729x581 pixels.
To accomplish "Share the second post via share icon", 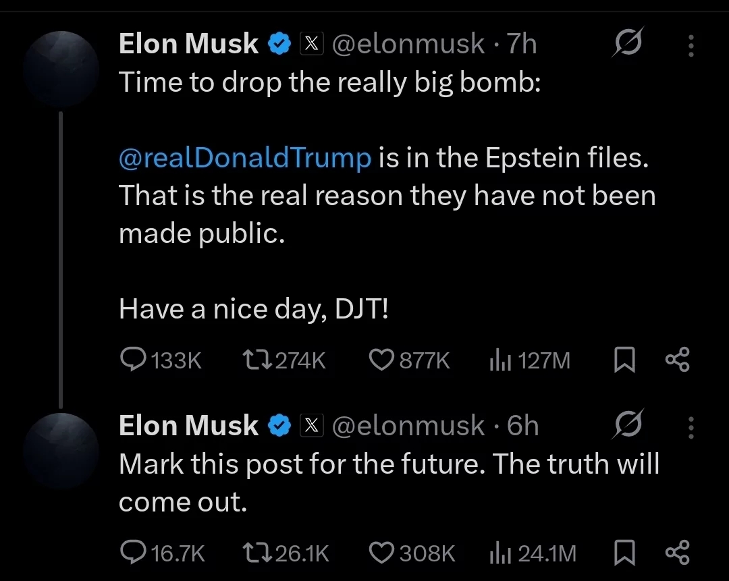I will click(678, 552).
